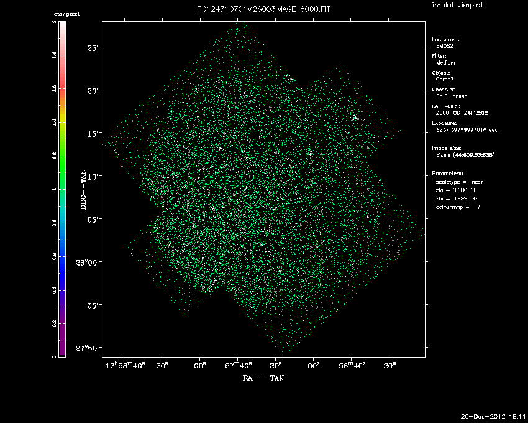Click the 'implot vimplot' header text
This screenshot has height=423, width=528.
pyautogui.click(x=457, y=5)
